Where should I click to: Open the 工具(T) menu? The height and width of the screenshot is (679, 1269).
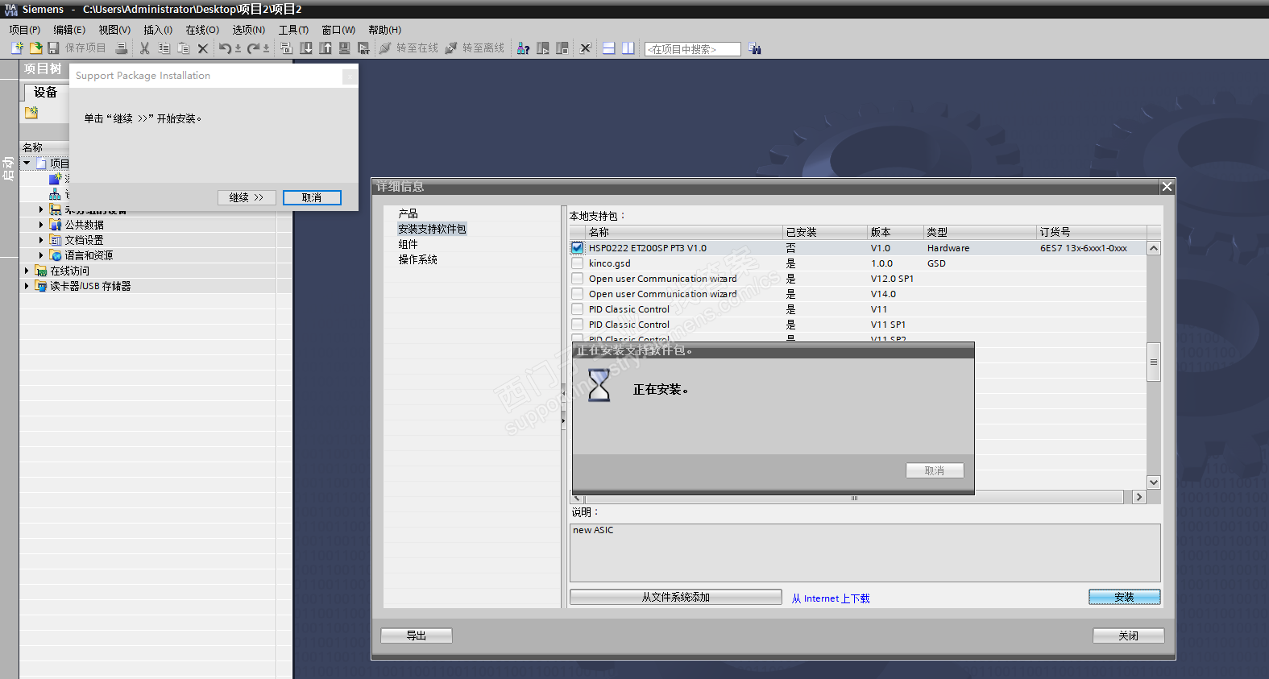coord(293,30)
